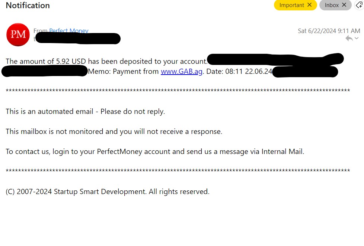Remove the Inbox label with its X
Viewport: 364px width, 246px height.
click(344, 5)
